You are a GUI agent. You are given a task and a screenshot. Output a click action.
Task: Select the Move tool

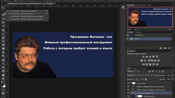3,8
